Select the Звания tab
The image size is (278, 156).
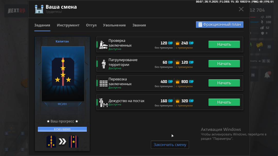pyautogui.click(x=139, y=25)
